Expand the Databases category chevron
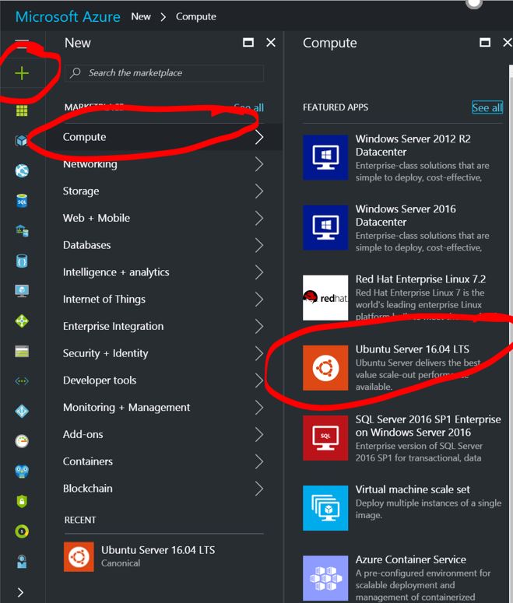The width and height of the screenshot is (513, 603). [259, 245]
